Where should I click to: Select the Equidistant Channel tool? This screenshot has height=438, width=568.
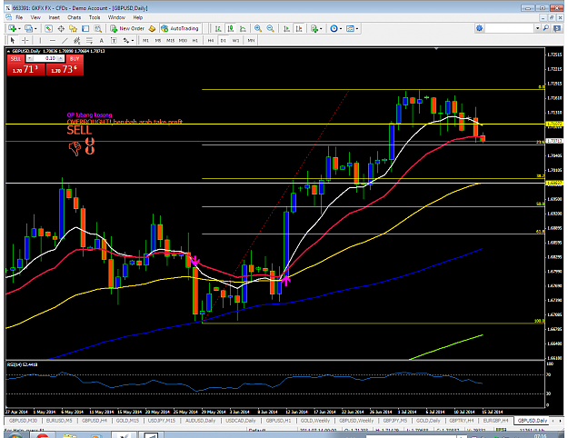[x=77, y=40]
